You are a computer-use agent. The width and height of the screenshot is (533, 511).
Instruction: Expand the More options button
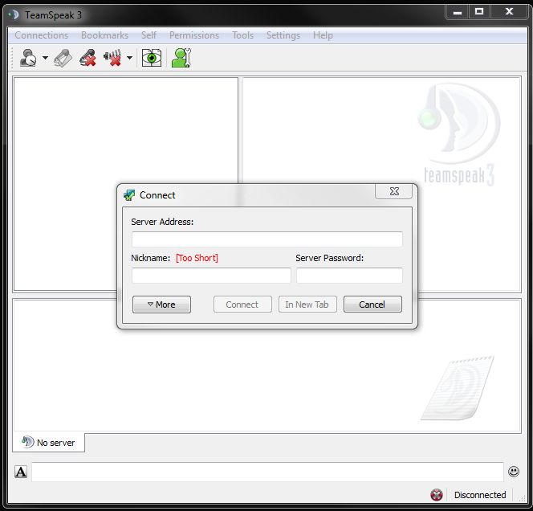tap(161, 305)
